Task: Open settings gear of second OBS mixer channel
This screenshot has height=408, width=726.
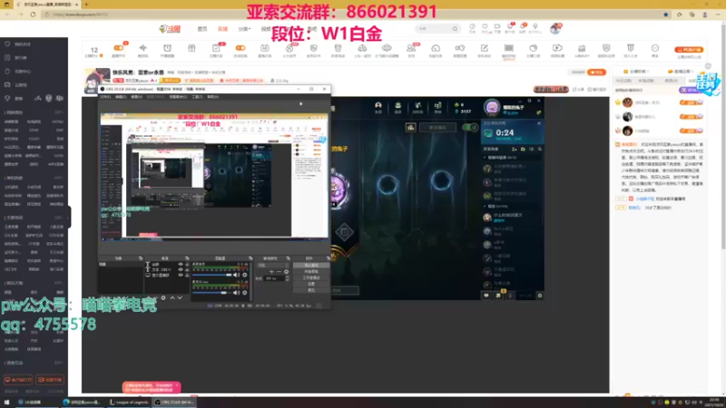Action: coord(244,293)
